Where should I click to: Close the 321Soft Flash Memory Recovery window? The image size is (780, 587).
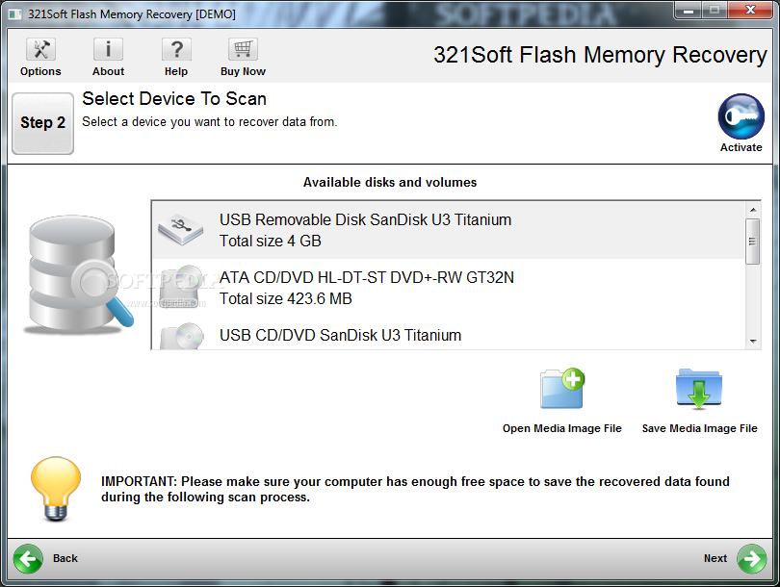point(750,10)
